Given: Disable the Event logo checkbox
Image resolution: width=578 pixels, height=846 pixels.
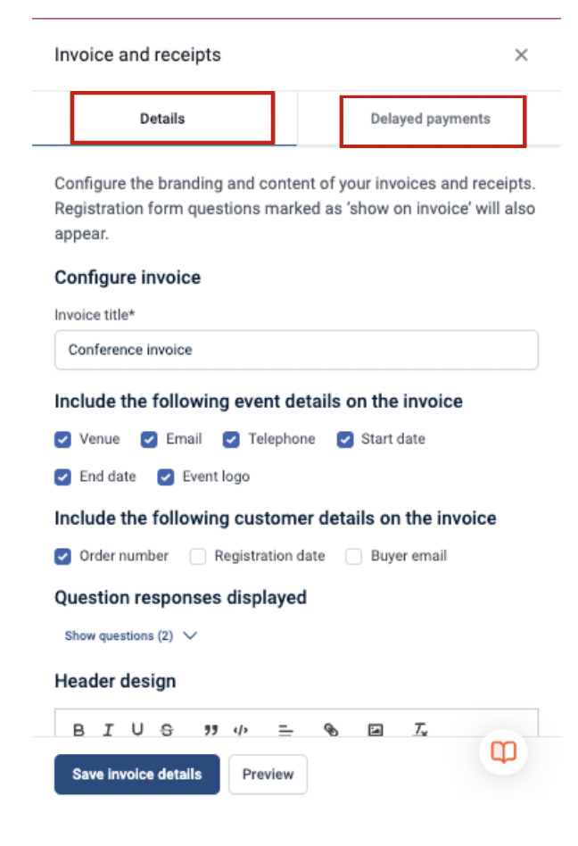Looking at the screenshot, I should pyautogui.click(x=165, y=477).
